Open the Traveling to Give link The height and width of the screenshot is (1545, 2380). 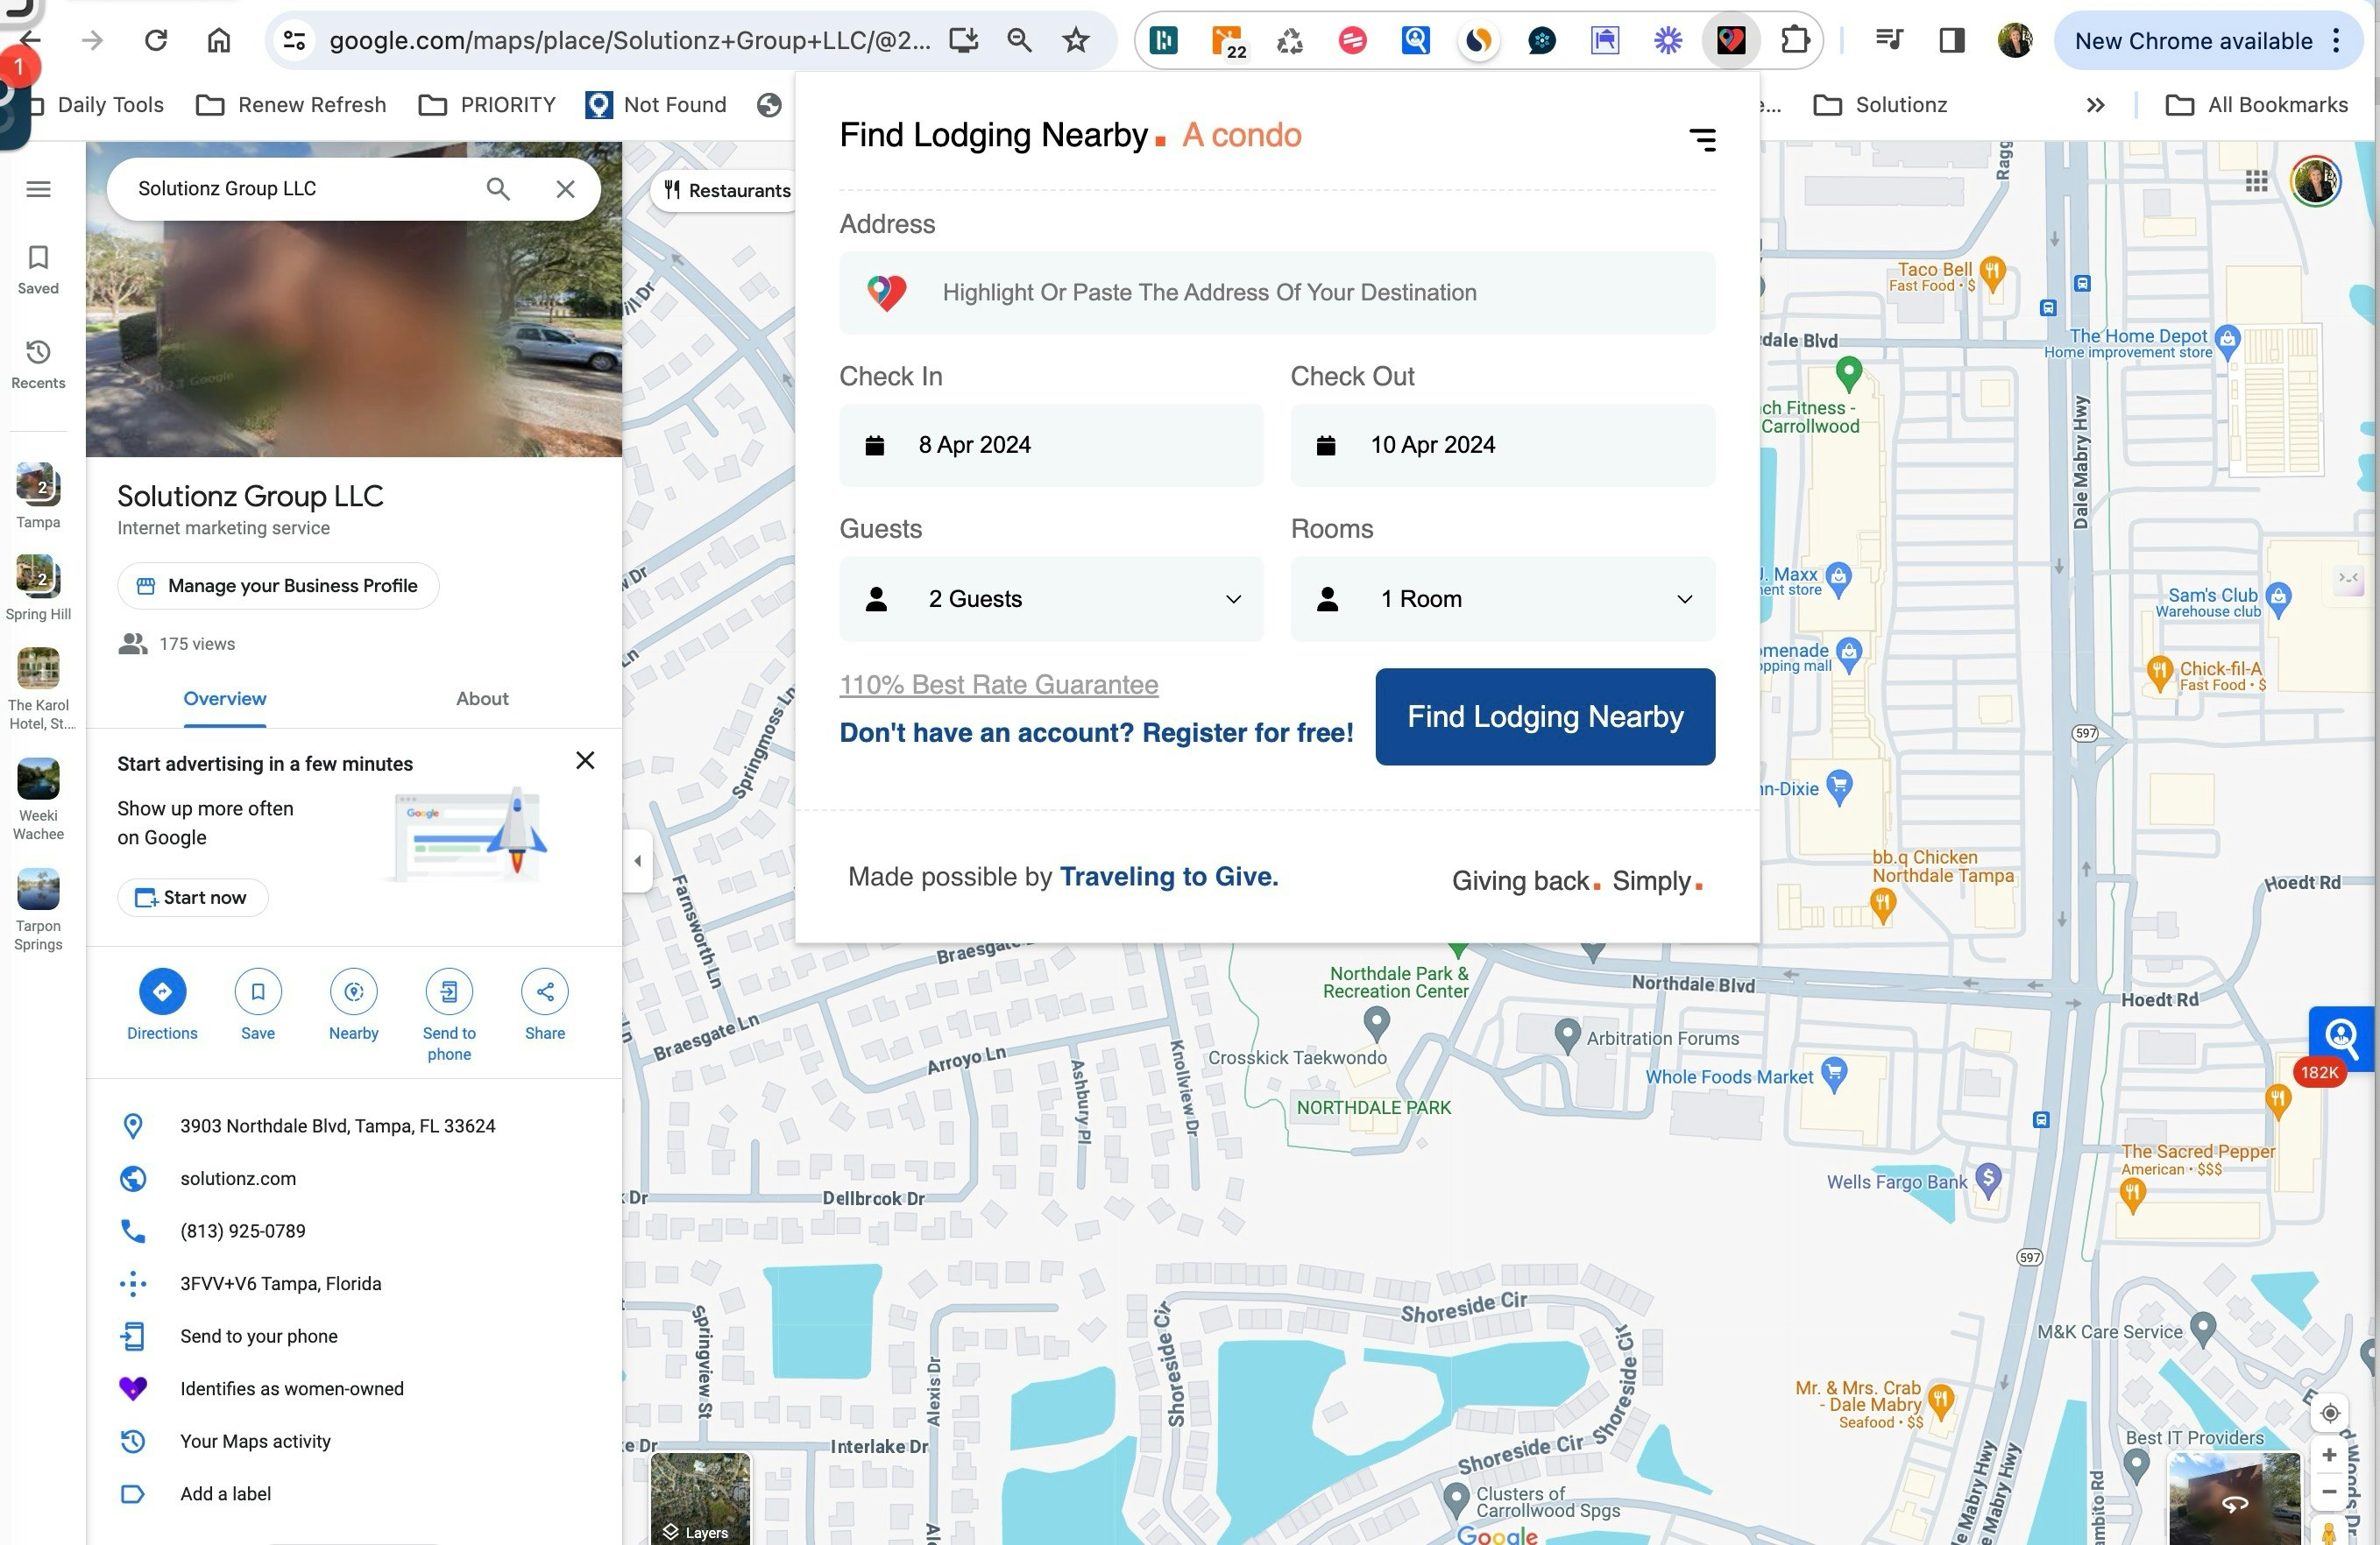1168,877
